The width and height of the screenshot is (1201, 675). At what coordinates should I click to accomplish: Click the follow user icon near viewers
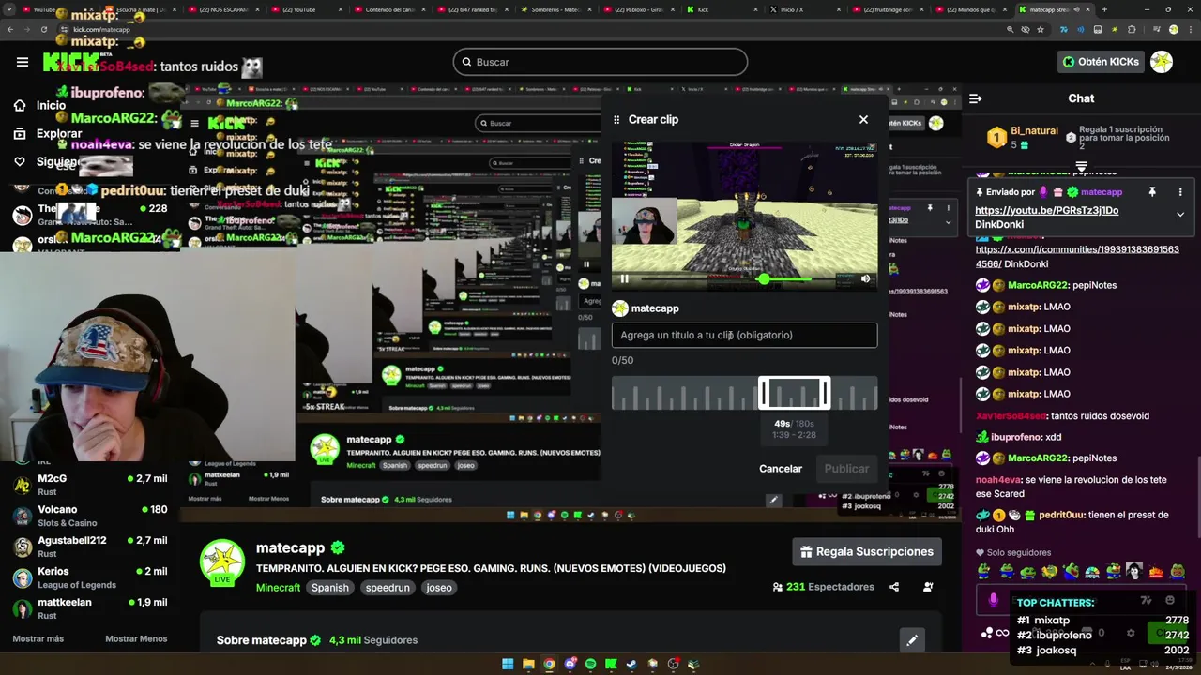[x=928, y=587]
